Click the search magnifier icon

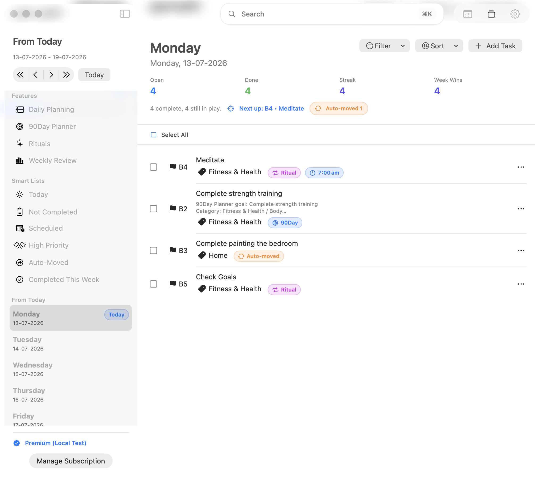[232, 14]
